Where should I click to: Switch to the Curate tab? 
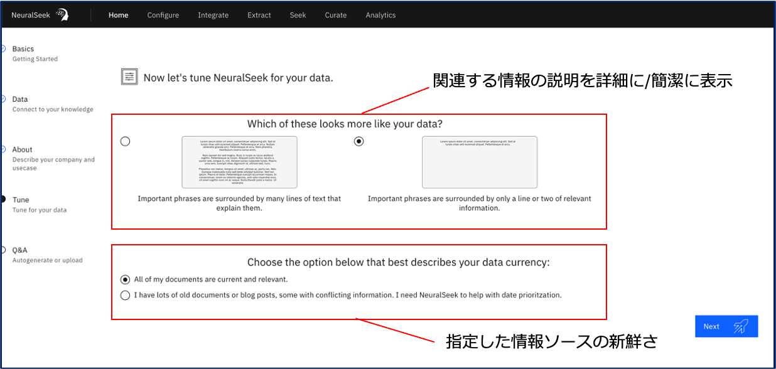336,15
